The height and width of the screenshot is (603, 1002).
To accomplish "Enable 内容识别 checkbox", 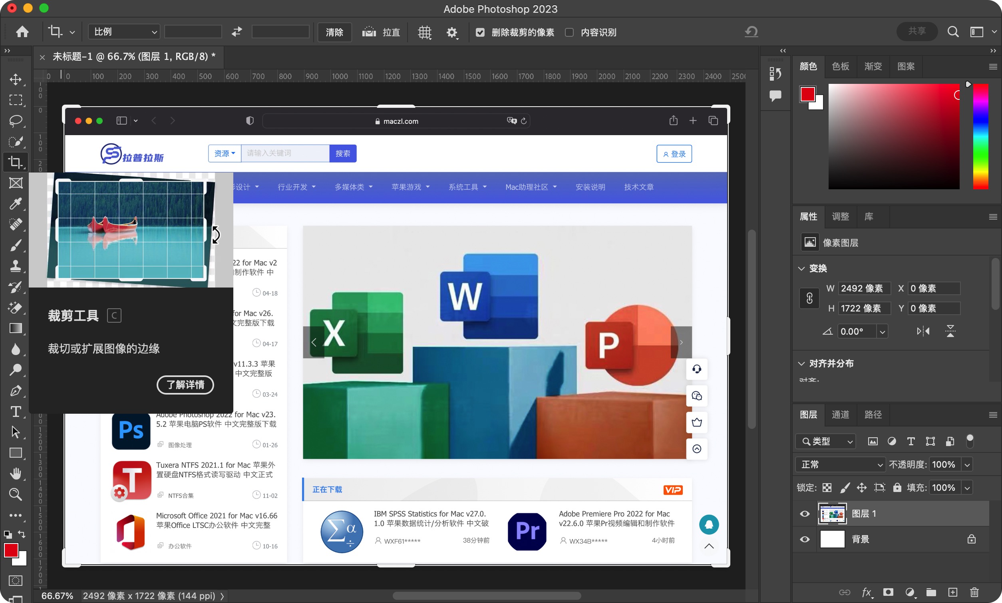I will [569, 32].
